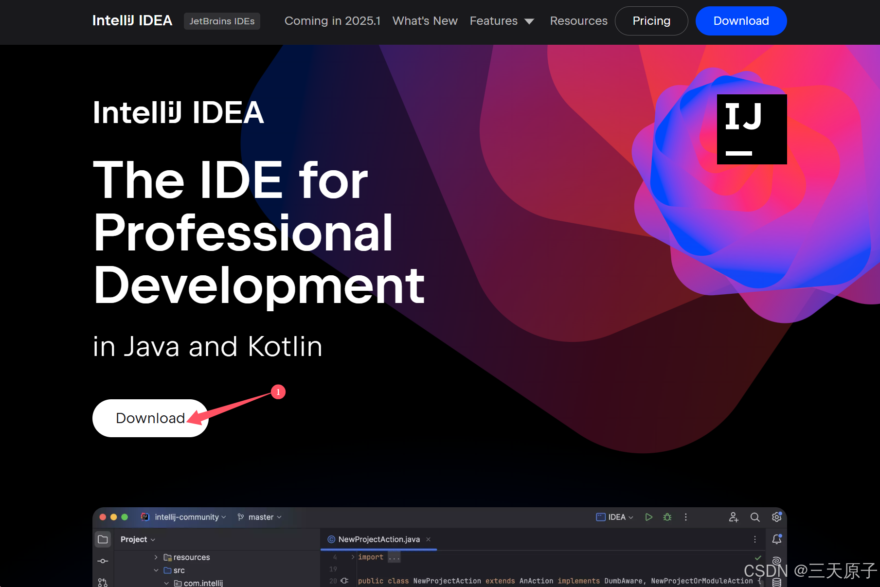
Task: Expand the resources folder chevron
Action: pos(156,557)
